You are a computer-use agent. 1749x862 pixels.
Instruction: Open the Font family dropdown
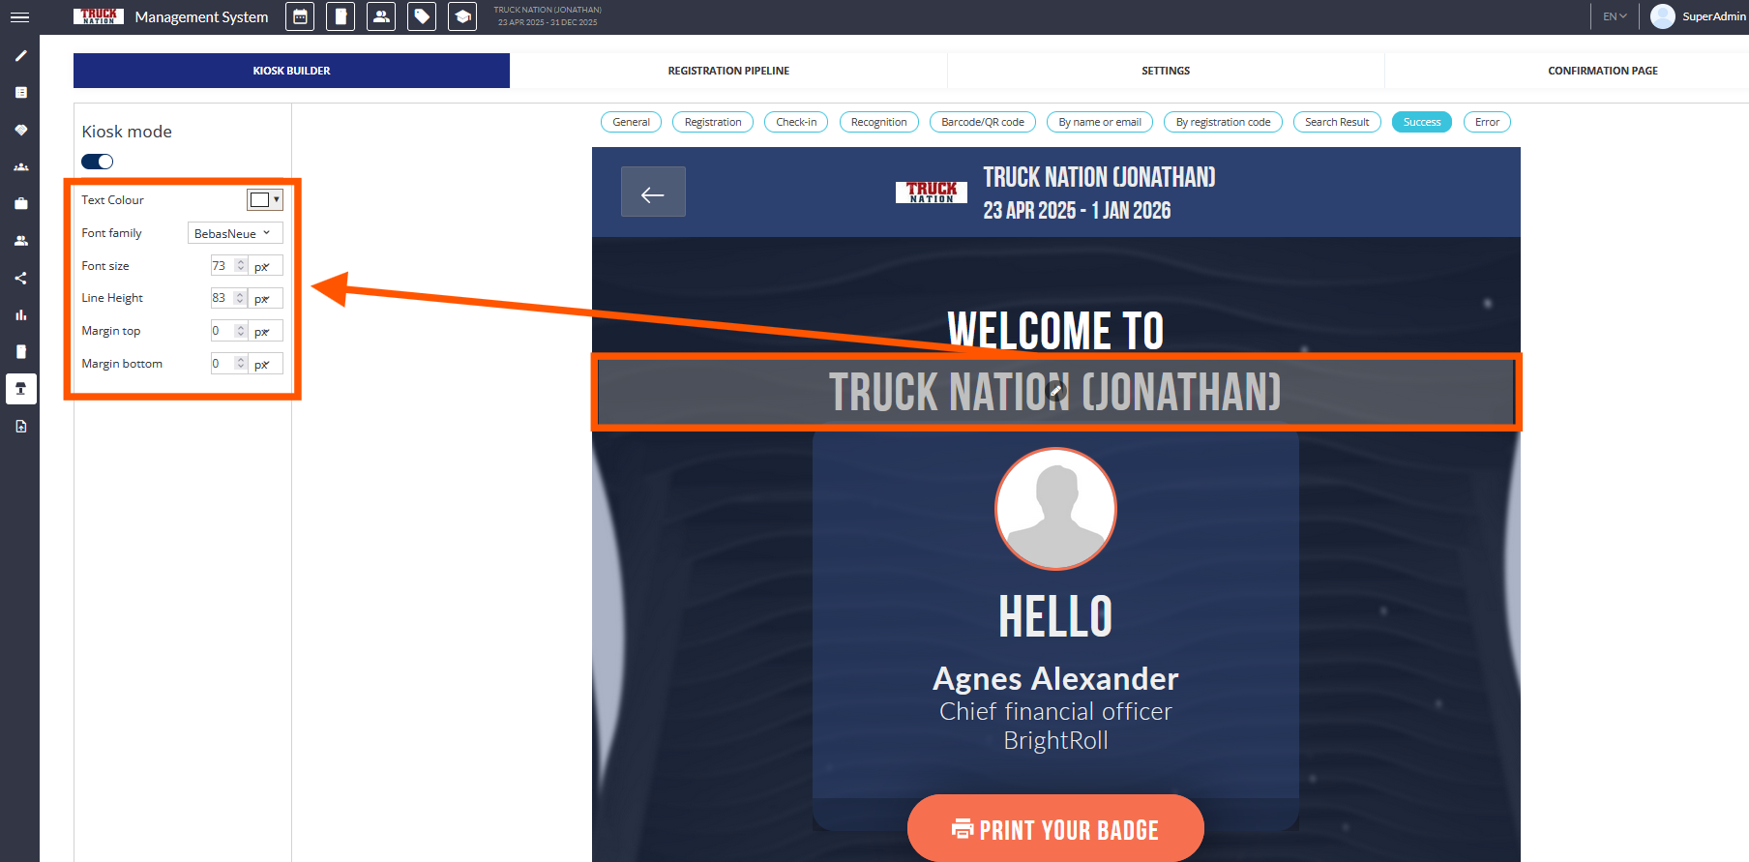(234, 233)
